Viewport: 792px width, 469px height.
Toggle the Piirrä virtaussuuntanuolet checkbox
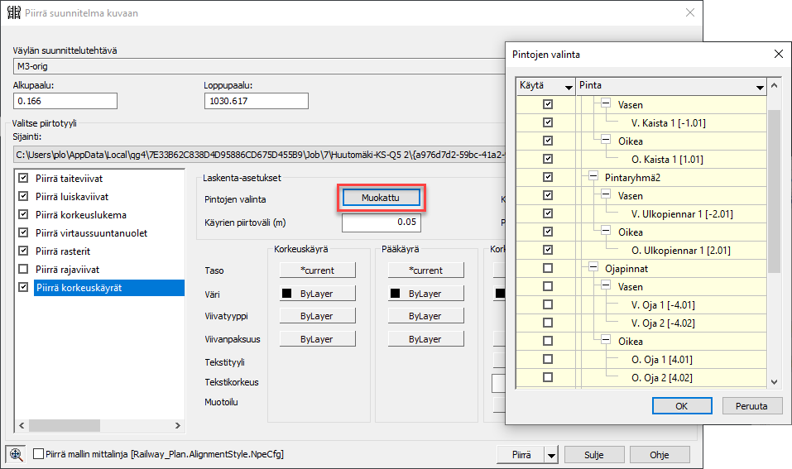click(x=23, y=232)
